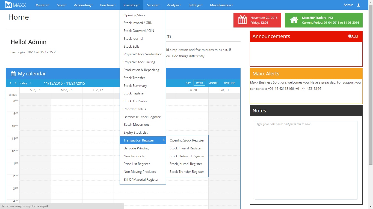Image resolution: width=373 pixels, height=209 pixels.
Task: Switch calendar to MONTH view
Action: [x=213, y=83]
